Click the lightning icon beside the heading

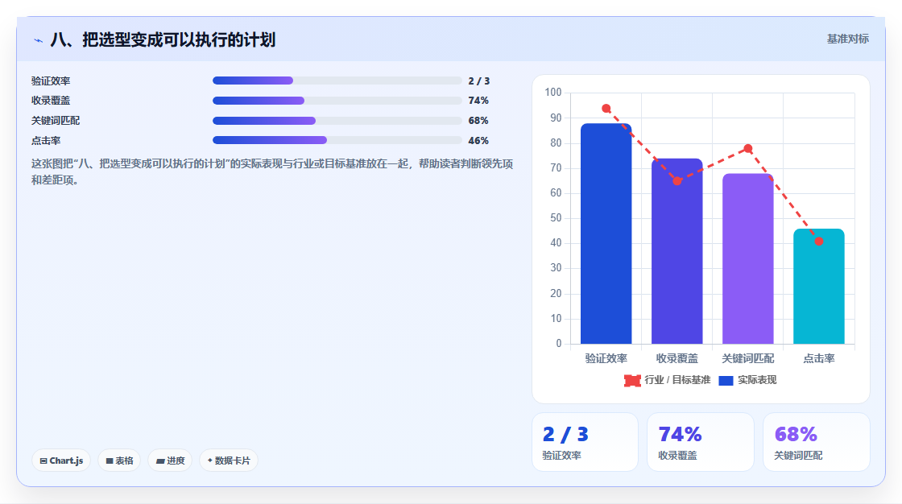pos(38,40)
